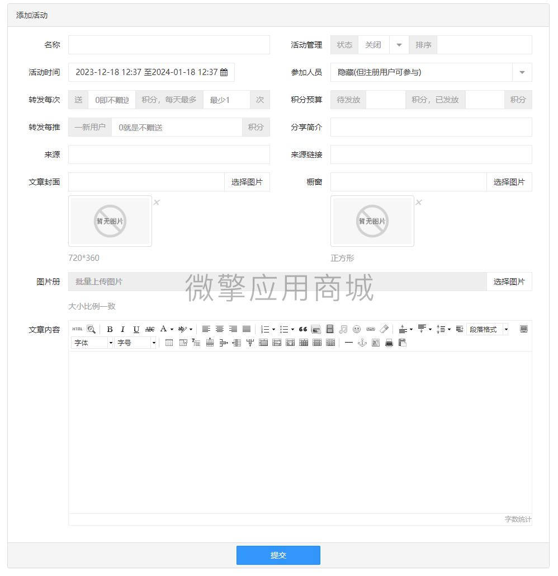Apply strikethrough formatting
This screenshot has width=558, height=576.
pos(150,330)
